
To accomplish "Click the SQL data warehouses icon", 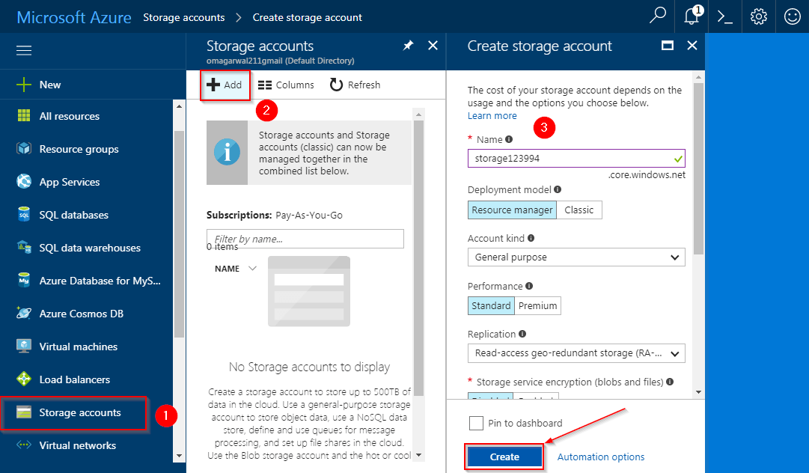I will tap(24, 247).
